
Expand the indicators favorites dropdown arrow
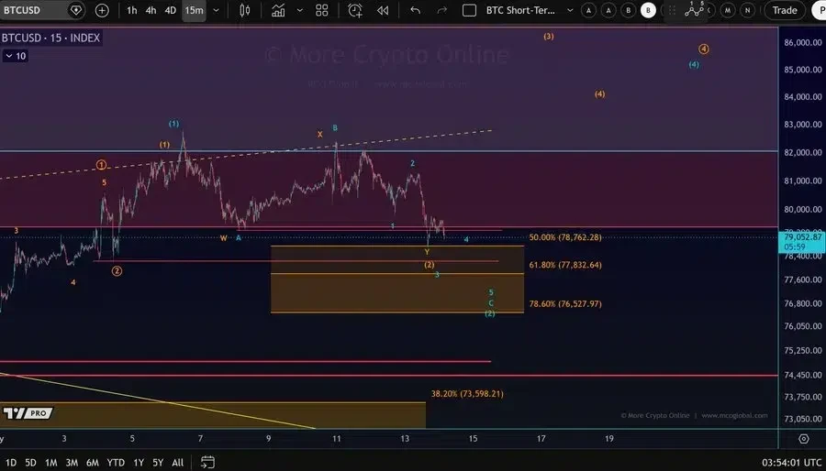click(x=300, y=10)
